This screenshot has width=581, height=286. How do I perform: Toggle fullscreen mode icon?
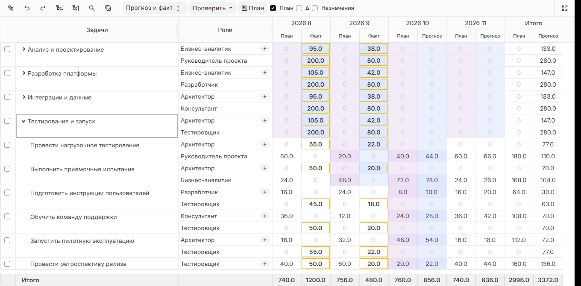(x=565, y=8)
